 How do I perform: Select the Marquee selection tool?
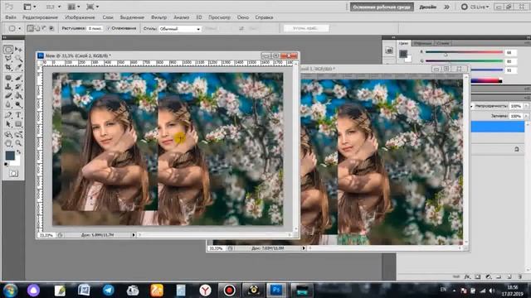8,50
